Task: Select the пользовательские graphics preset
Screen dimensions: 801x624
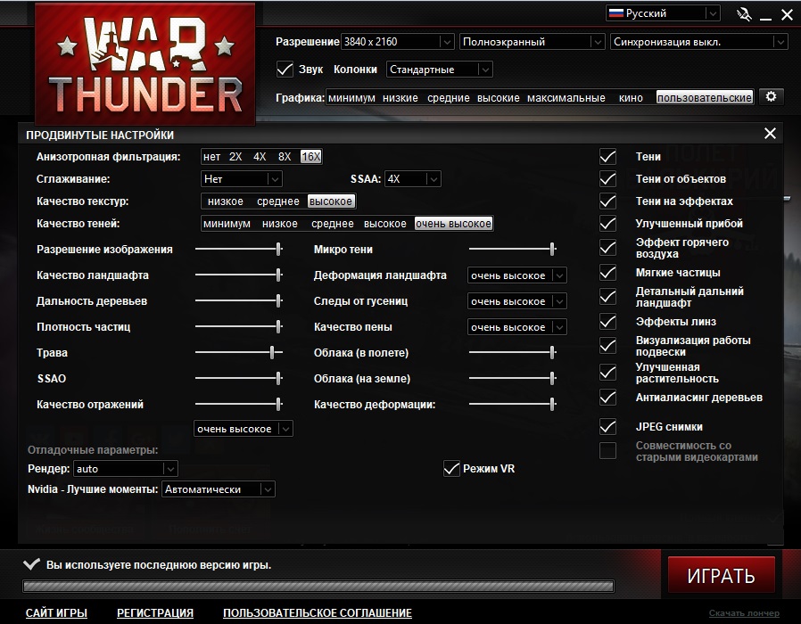Action: click(705, 97)
